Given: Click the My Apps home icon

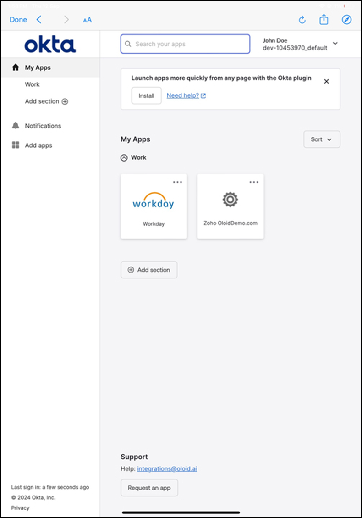Looking at the screenshot, I should pos(16,67).
